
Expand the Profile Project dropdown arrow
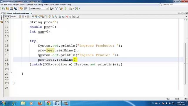click(x=79, y=9)
